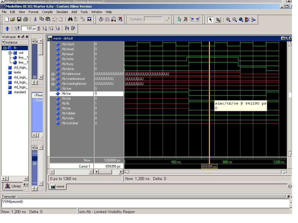The image size is (298, 223).
Task: Expand the /tb/sramlowinout signal bus
Action: tap(53, 79)
